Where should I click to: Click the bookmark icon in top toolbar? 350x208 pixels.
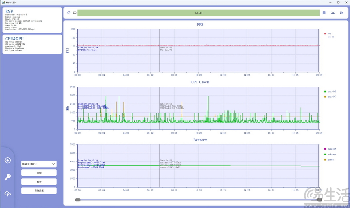pyautogui.click(x=324, y=13)
